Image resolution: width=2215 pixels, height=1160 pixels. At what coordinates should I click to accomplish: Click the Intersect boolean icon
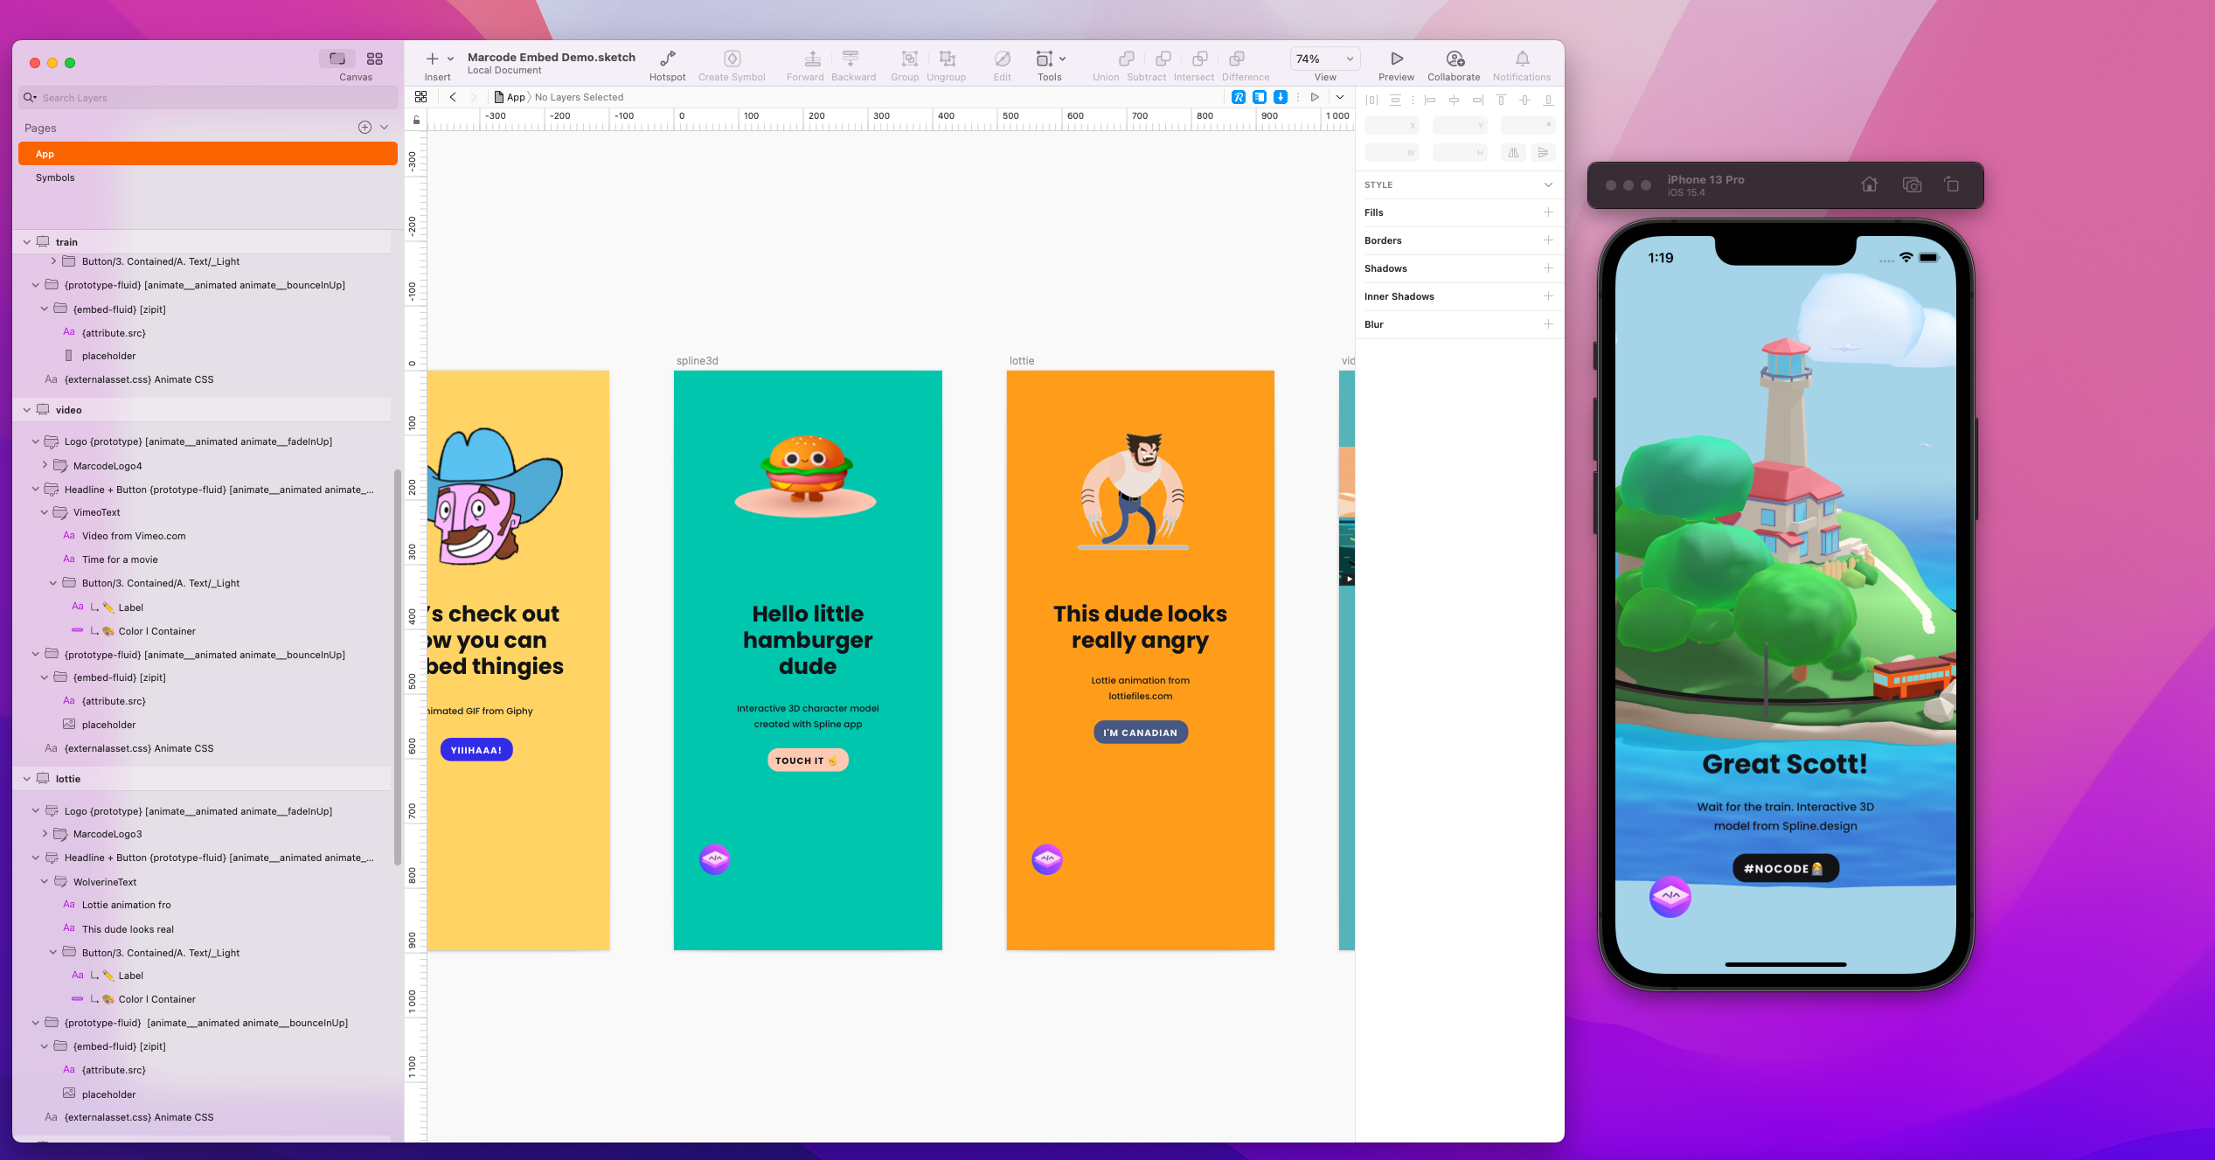point(1200,59)
